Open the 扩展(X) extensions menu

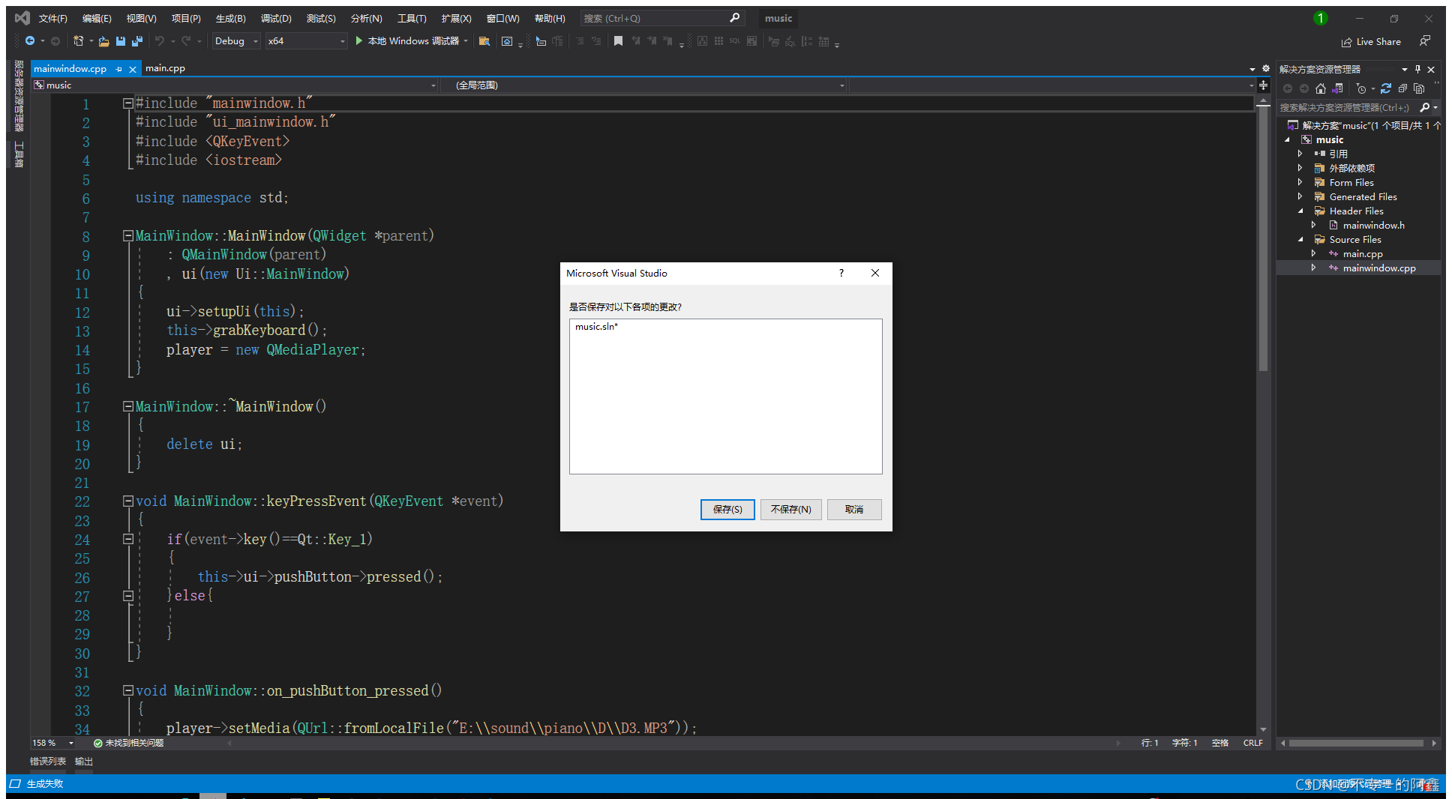456,18
